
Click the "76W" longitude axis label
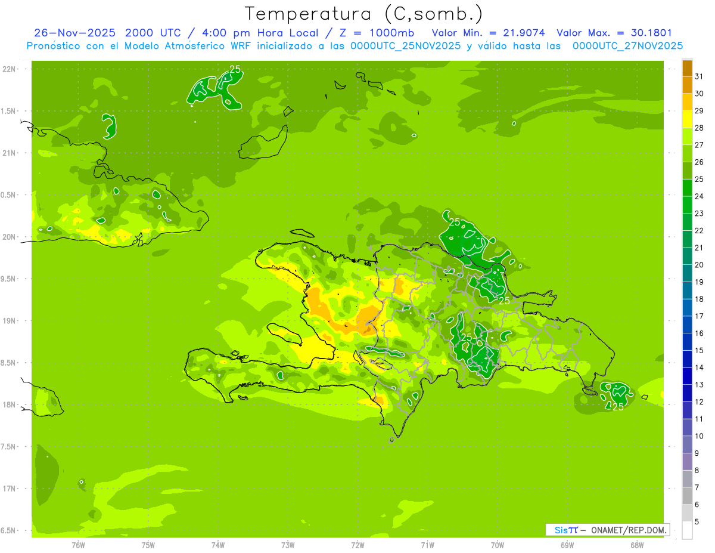(78, 545)
